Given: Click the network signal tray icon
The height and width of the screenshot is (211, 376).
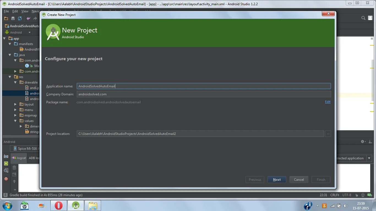Looking at the screenshot, I should click(x=333, y=206).
